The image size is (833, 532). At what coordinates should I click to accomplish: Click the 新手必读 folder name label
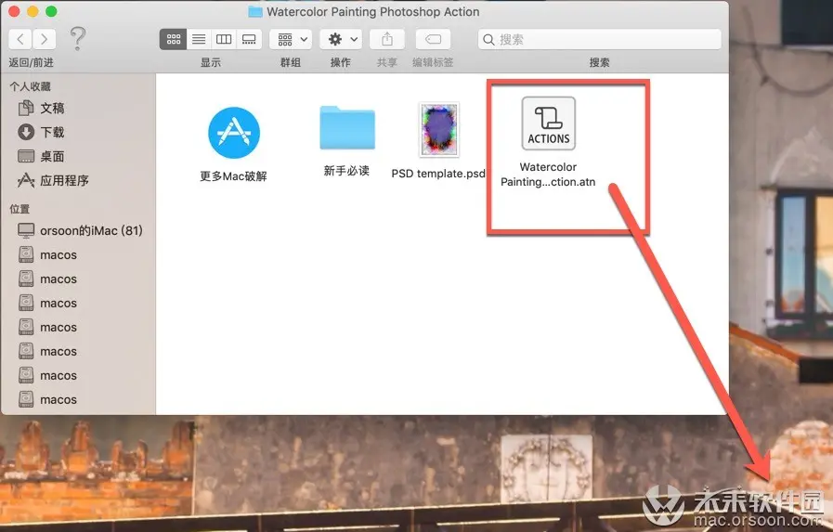346,171
